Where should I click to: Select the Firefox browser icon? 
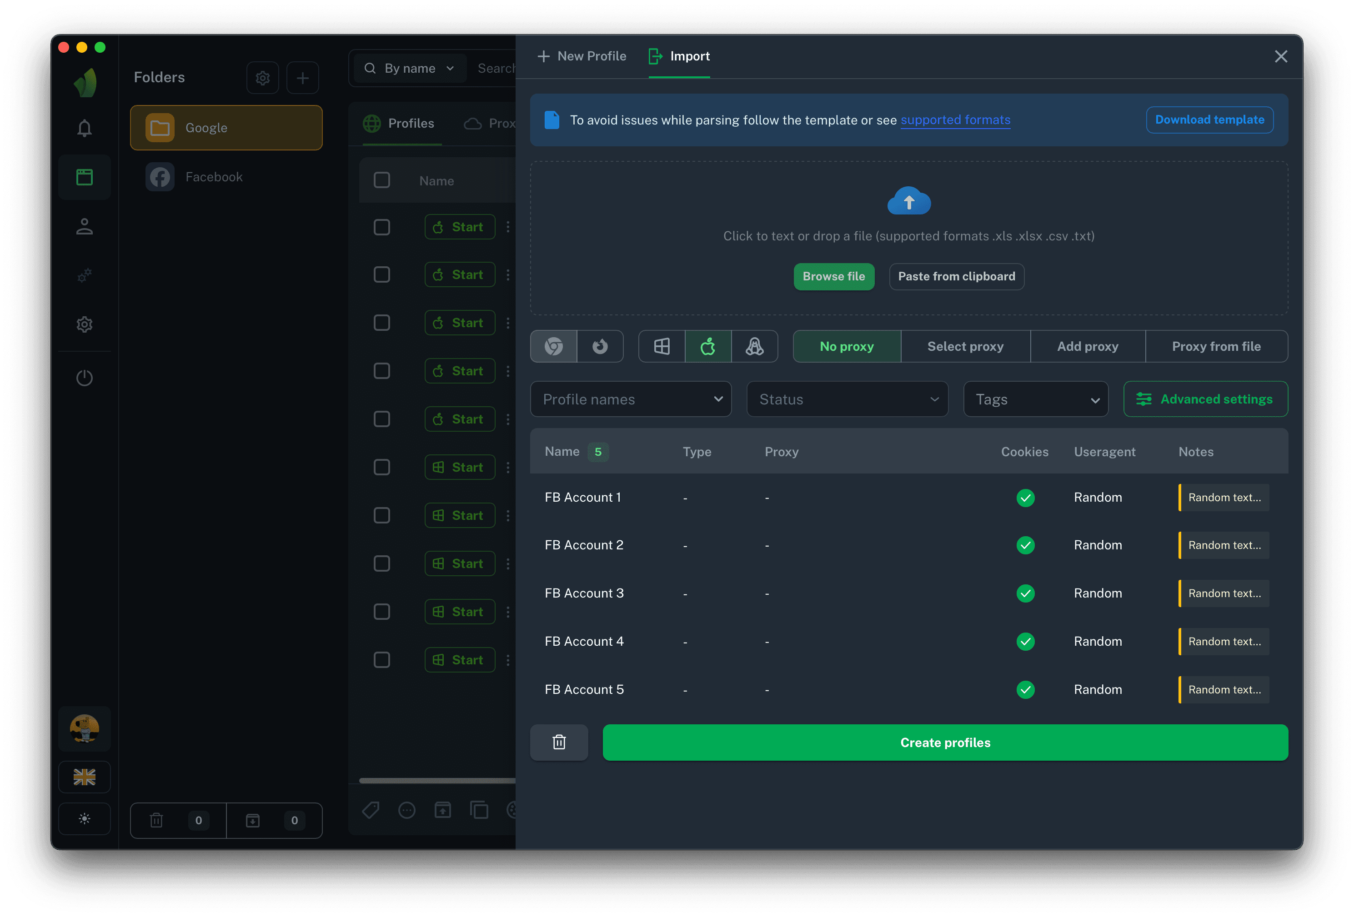[x=600, y=346]
